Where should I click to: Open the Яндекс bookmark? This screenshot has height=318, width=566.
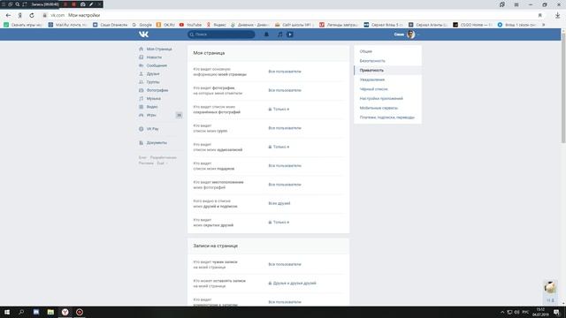click(216, 25)
